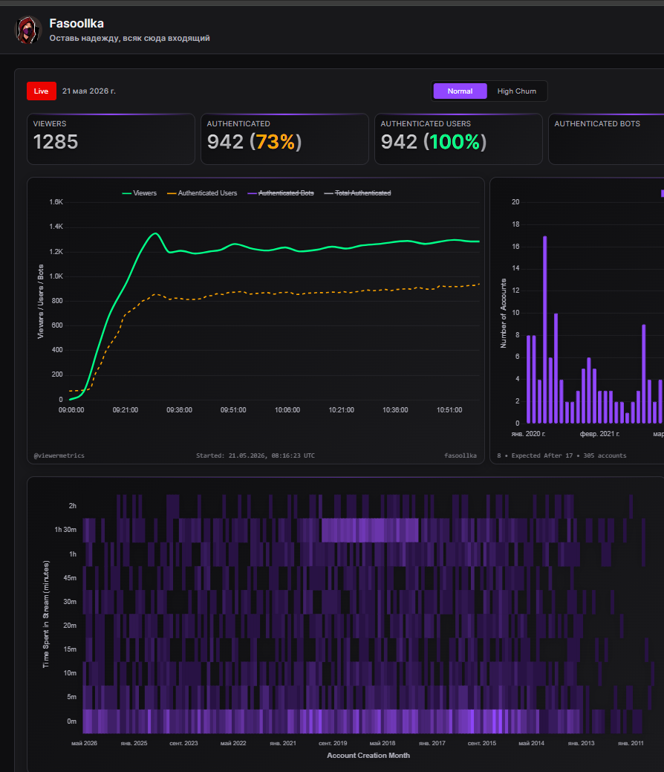Toggle the Viewers legend series
Viewport: 664px width, 772px height.
pos(140,193)
